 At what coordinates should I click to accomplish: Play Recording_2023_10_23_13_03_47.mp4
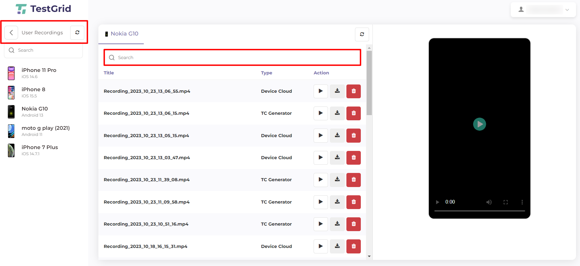[x=321, y=158]
